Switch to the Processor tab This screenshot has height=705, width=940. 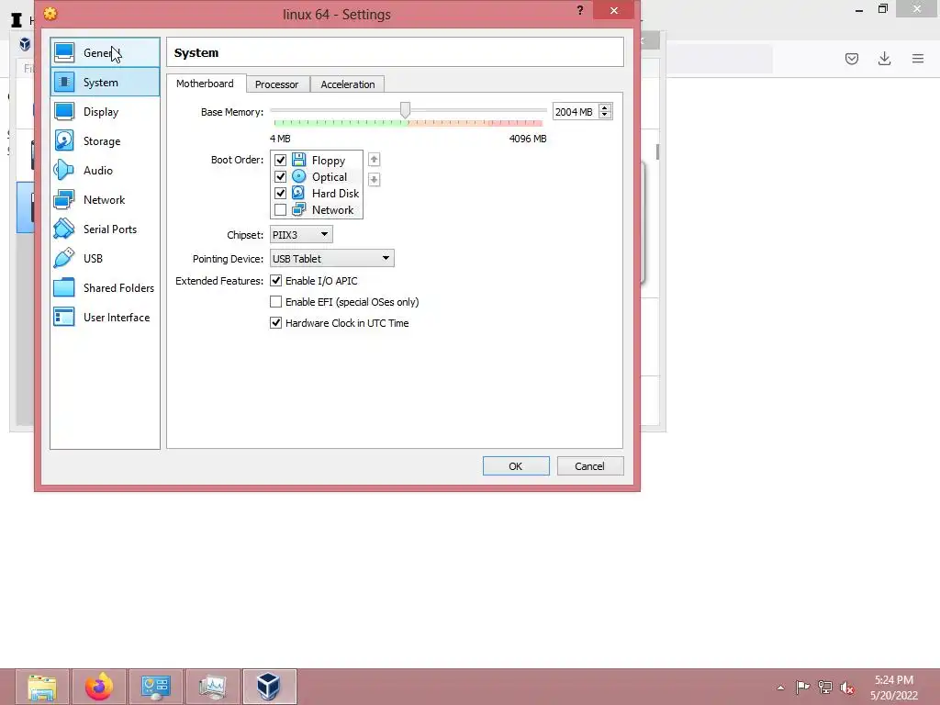tap(277, 84)
